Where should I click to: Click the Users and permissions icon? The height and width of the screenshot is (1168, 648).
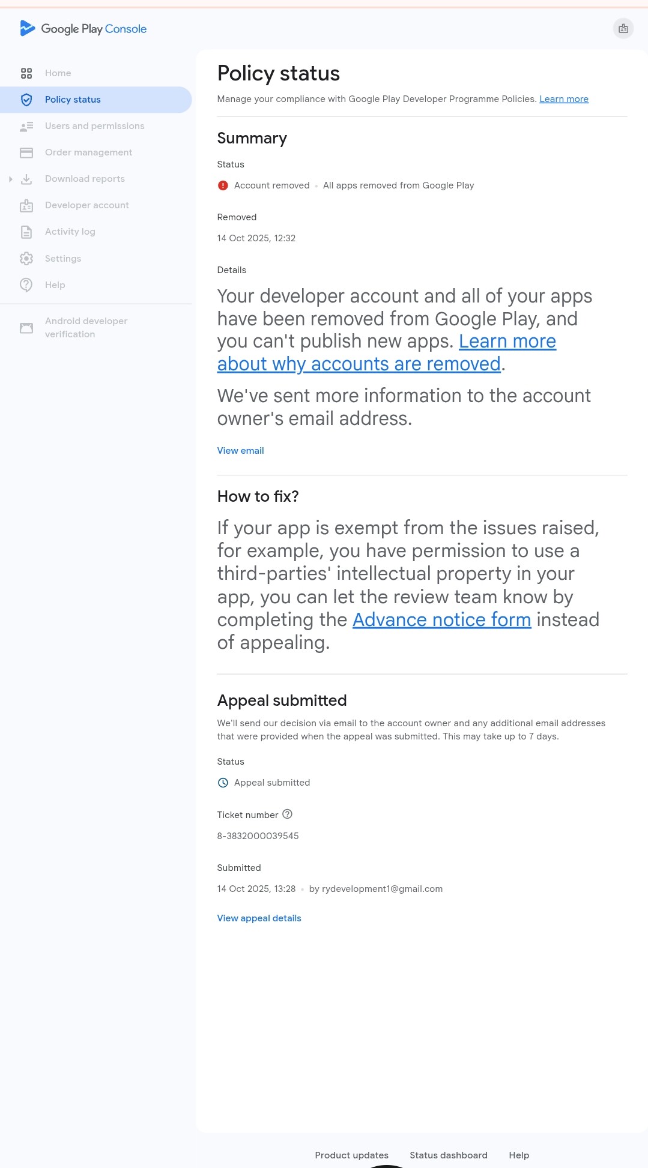pos(26,126)
